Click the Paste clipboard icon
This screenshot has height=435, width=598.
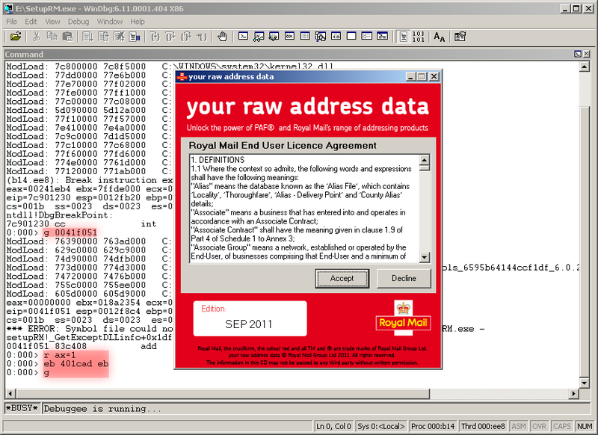click(x=67, y=37)
